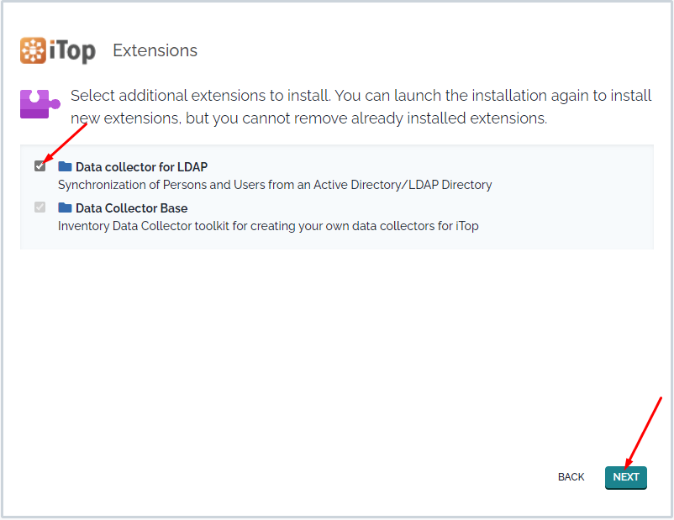The image size is (674, 520).
Task: Click the Synchronization of Persons and Users description
Action: tap(275, 185)
